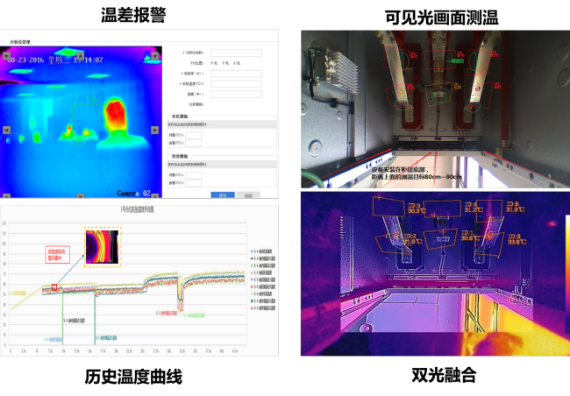Click the 反射温度 input field
Viewport: 570px width, 396px height.
(x=235, y=84)
